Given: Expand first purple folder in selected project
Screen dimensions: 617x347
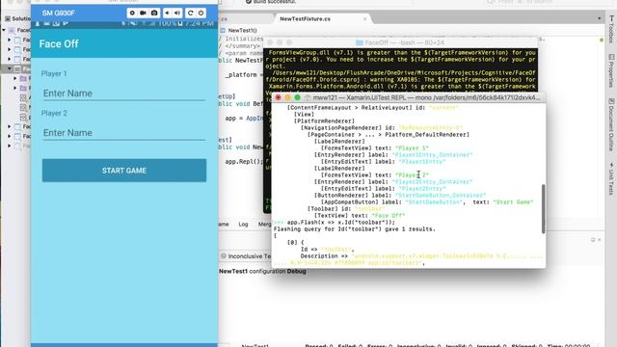Looking at the screenshot, I should [x=15, y=78].
